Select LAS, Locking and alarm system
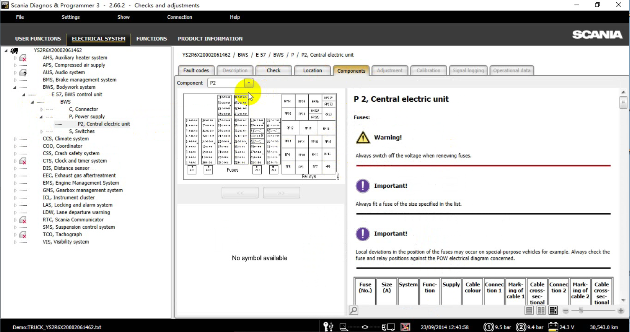The image size is (630, 332). tap(77, 205)
